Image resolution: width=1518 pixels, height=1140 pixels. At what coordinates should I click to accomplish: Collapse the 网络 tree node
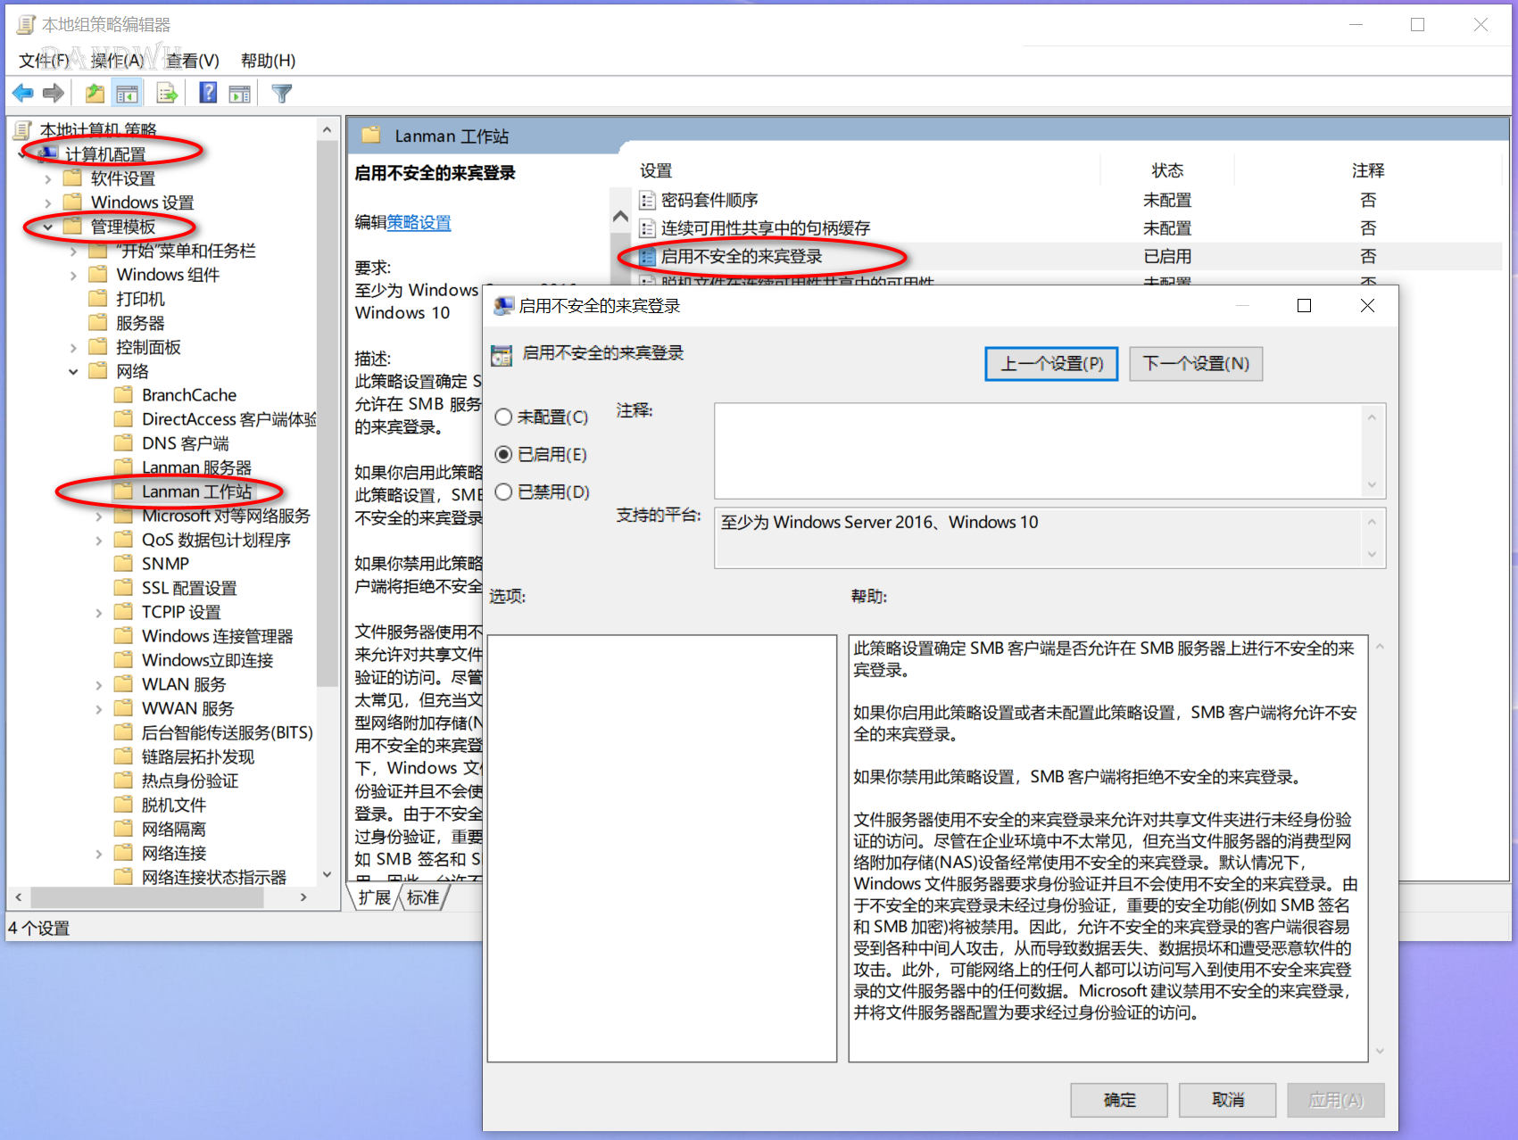point(73,371)
